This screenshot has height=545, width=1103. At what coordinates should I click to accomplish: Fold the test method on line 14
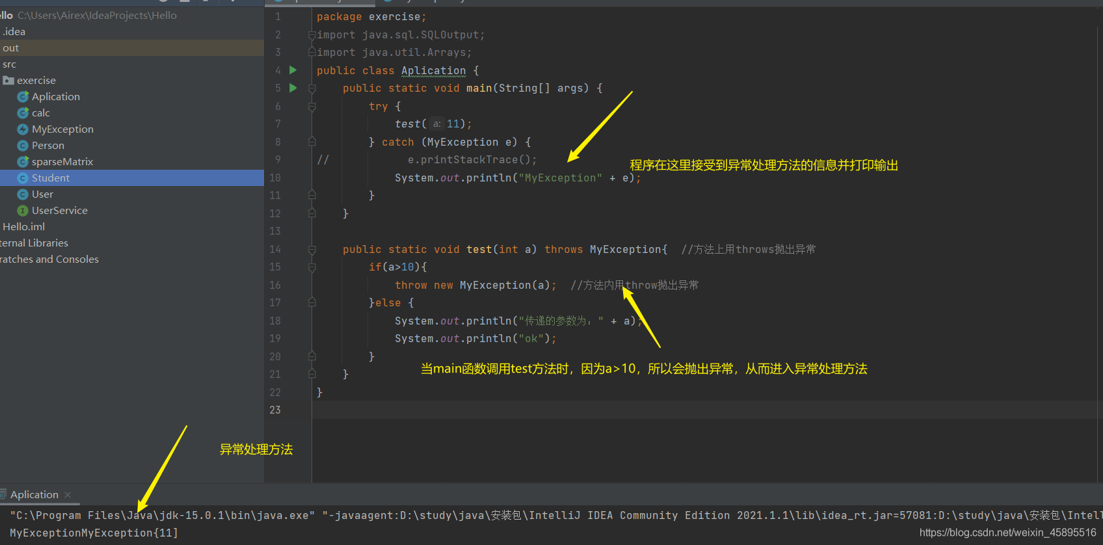[x=312, y=249]
